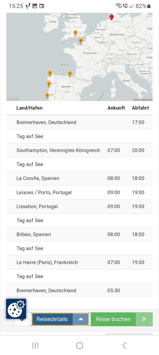Tap map marker 11 at Le Havre
Screen dimensions: 159x355
(81, 41)
